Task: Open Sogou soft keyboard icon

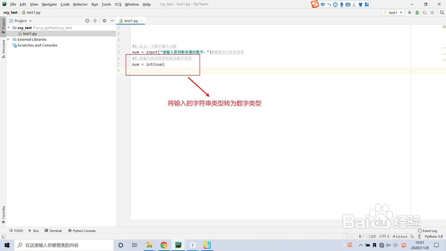Action: click(348, 4)
